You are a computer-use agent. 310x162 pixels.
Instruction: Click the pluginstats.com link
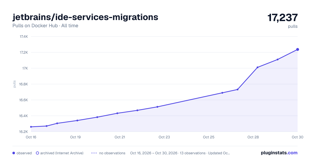[x=279, y=153]
